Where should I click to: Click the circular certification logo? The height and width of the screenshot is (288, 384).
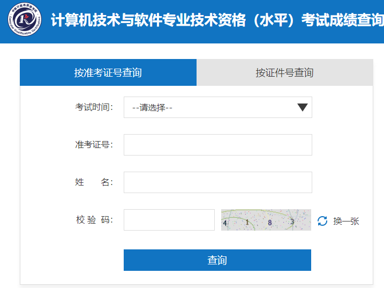[x=25, y=20]
